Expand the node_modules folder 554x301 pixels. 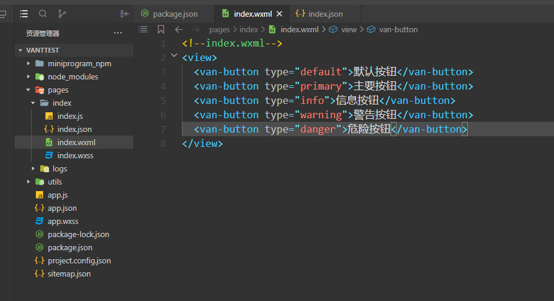click(28, 76)
